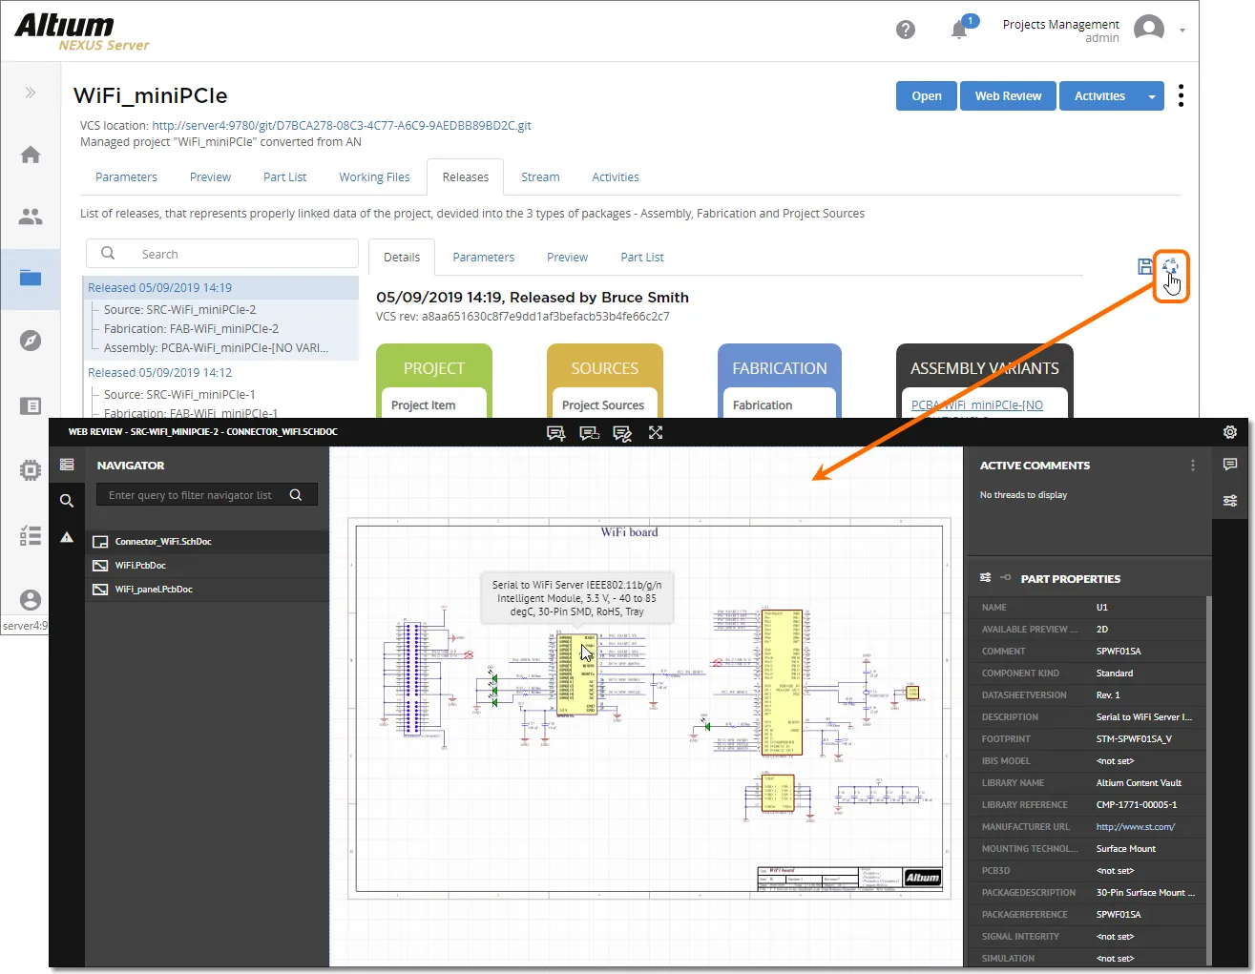Screen dimensions: 1255x974
Task: Click the Open button
Action: click(x=926, y=96)
